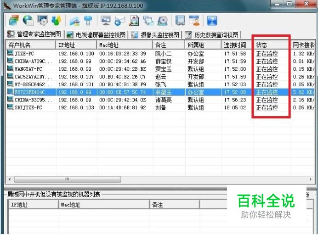The height and width of the screenshot is (235, 318).
Task: Click the right scroll arrow of client list
Action: coord(310,179)
